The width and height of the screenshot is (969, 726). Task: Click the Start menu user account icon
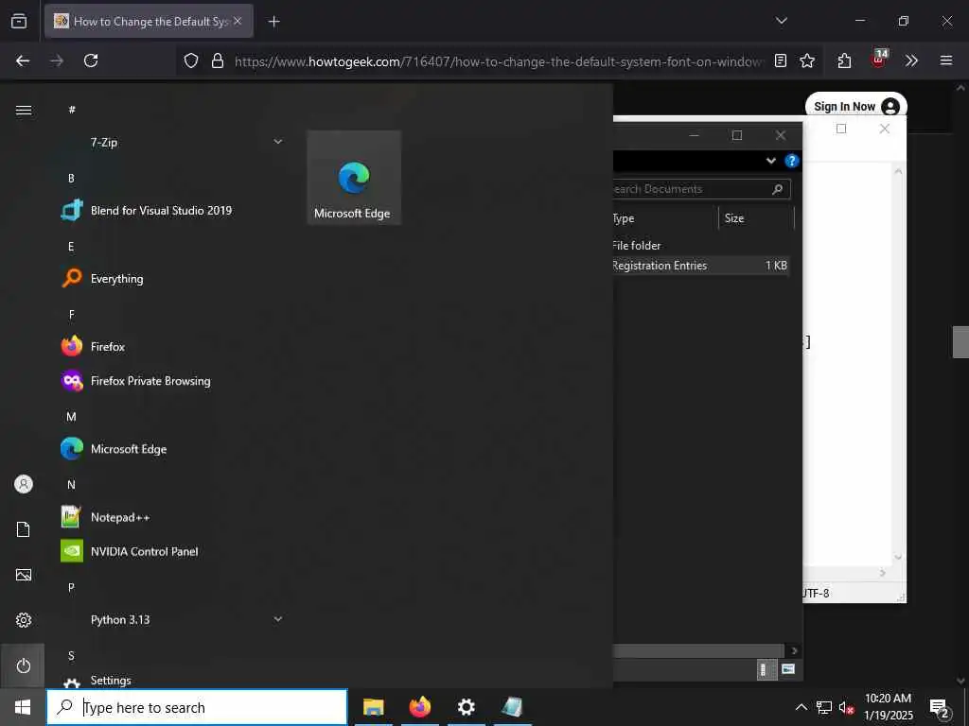point(24,484)
